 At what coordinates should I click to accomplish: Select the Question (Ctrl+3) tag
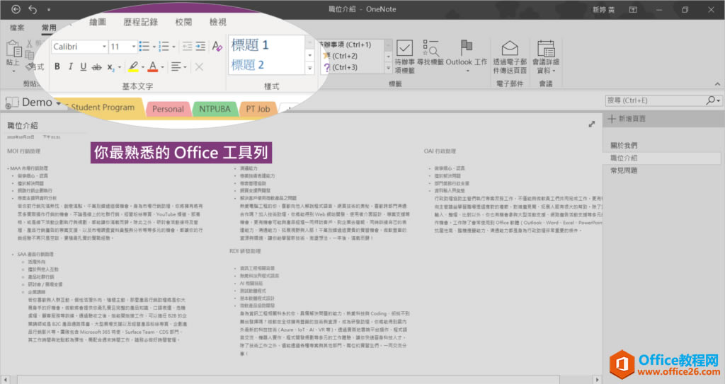tap(340, 67)
